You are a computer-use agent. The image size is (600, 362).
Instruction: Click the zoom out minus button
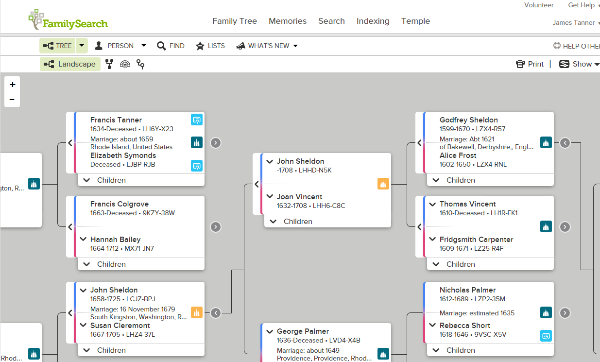click(x=12, y=99)
